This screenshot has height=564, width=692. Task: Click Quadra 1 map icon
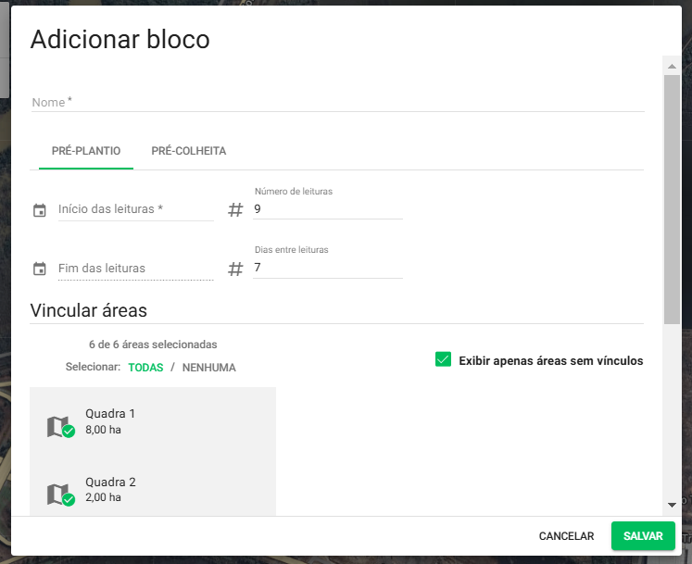[57, 425]
